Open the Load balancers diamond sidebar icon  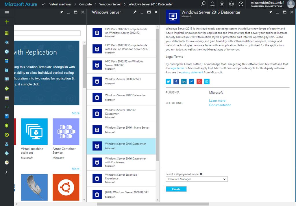7,88
